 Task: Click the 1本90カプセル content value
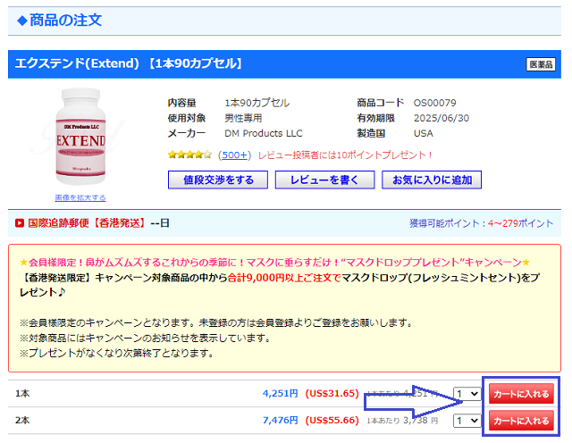pyautogui.click(x=257, y=103)
